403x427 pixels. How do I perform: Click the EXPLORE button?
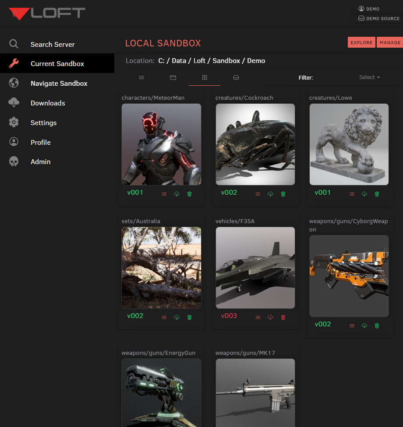[x=361, y=42]
